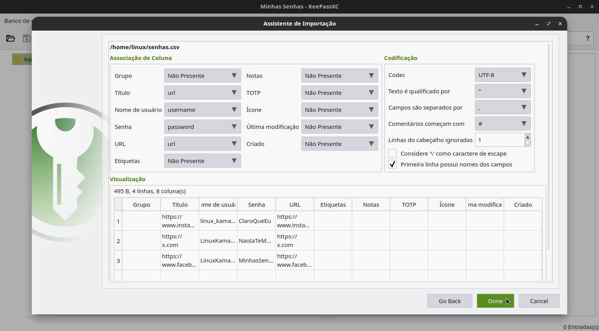Open the comment character dropdown
Viewport: 599px width, 331px height.
coord(503,123)
